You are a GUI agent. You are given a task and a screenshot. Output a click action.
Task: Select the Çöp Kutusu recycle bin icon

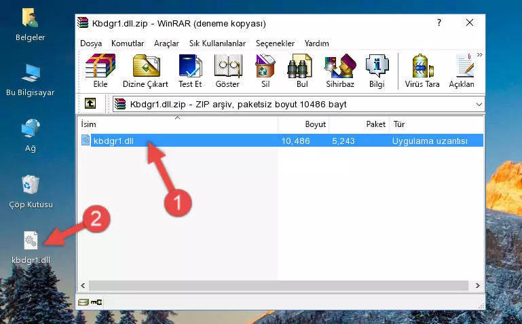pyautogui.click(x=31, y=192)
